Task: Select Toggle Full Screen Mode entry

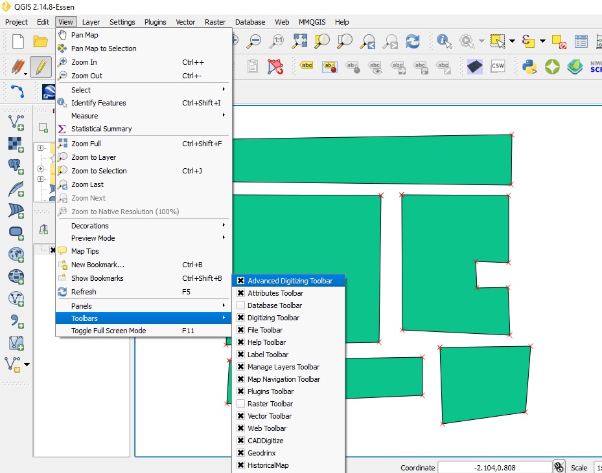Action: tap(144, 331)
